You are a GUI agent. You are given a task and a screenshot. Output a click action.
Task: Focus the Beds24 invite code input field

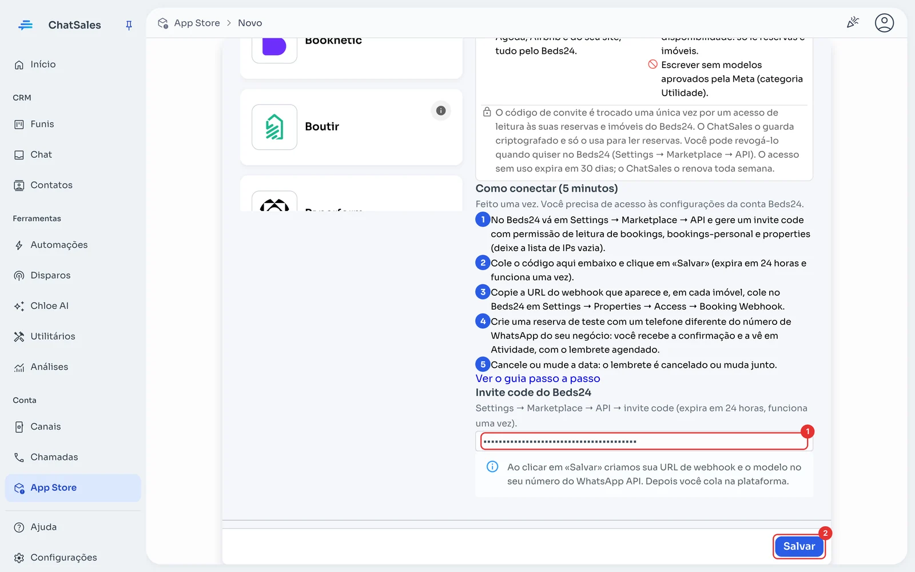644,441
